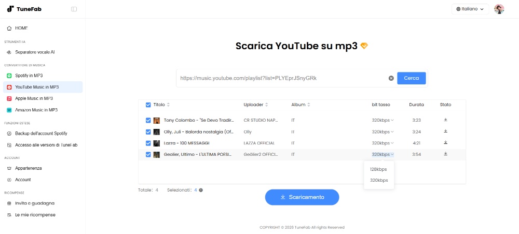Click the Tony Colombo album thumbnail

157,121
